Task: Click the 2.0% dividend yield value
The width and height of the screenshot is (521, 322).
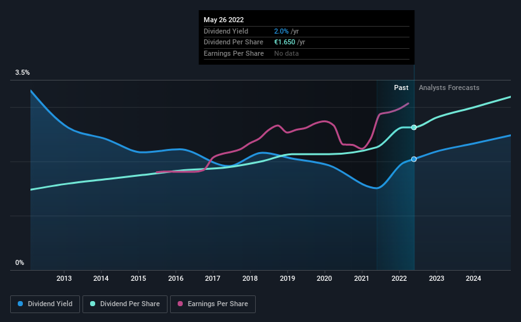Action: [x=281, y=31]
